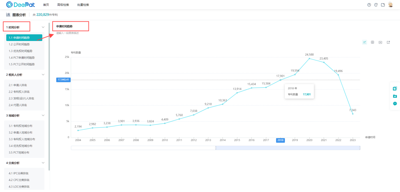This screenshot has width=400, height=192.
Task: Click the help question mark icon
Action: coord(369,5)
